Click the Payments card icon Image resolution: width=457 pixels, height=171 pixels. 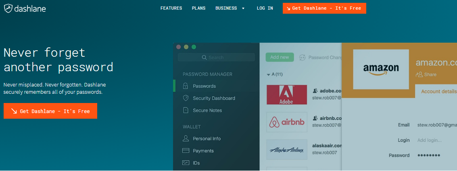click(x=186, y=150)
